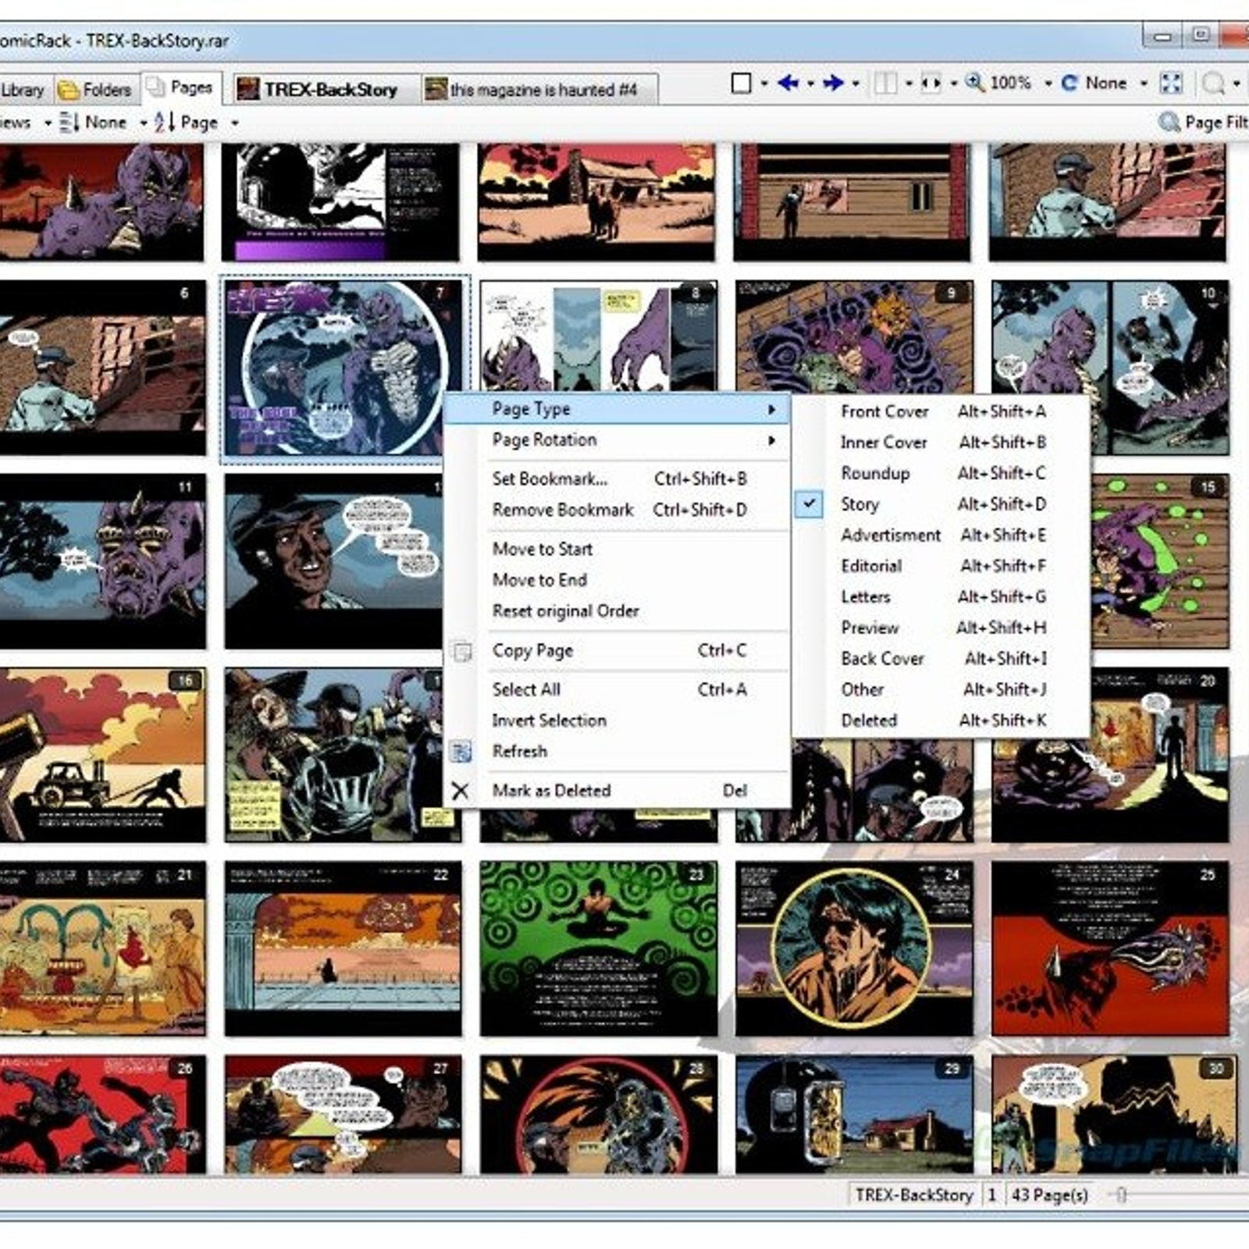Click the 43 Page(s) status bar text
Viewport: 1249px width, 1249px height.
tap(1049, 1195)
